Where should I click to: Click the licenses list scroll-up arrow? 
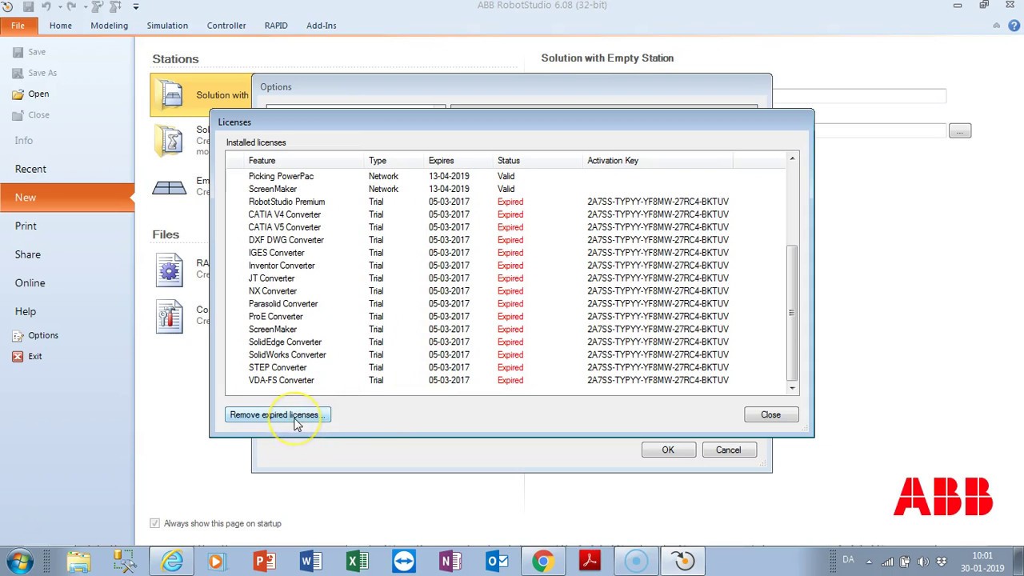(792, 159)
